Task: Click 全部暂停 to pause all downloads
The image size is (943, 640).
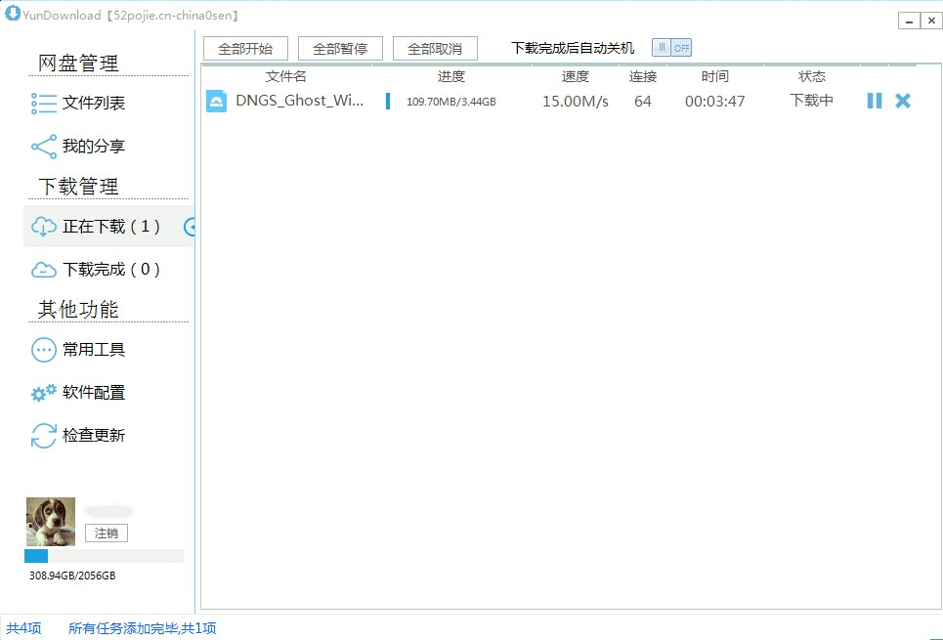Action: [340, 49]
